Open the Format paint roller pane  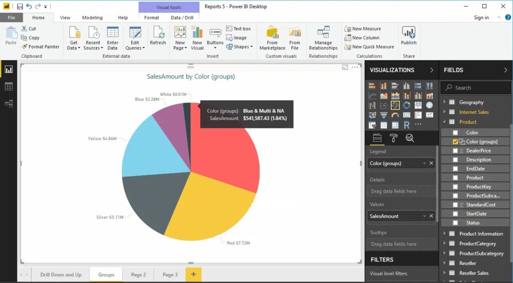(393, 138)
